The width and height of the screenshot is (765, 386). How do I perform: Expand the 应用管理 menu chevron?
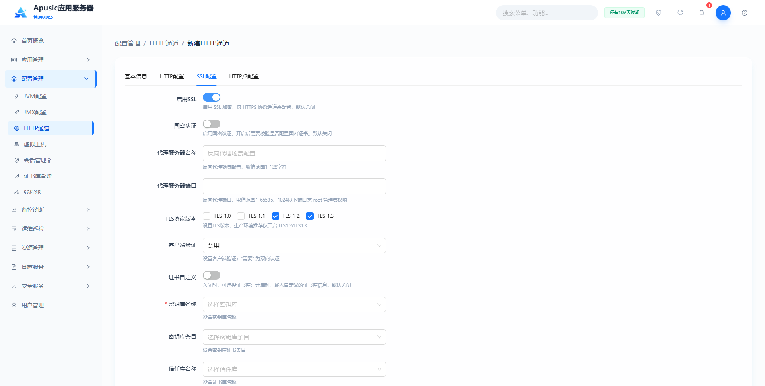(88, 60)
